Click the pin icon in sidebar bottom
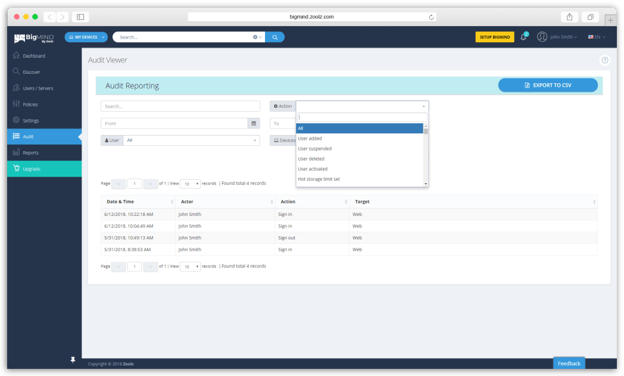Image resolution: width=624 pixels, height=376 pixels. (x=73, y=360)
